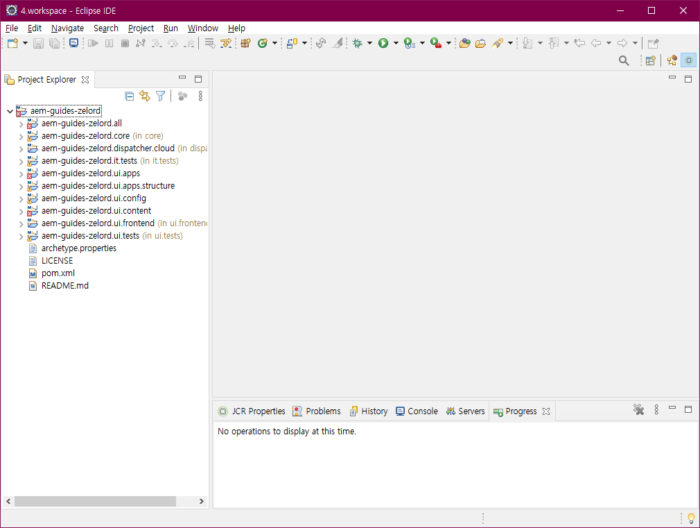Switch to Java EE perspective
Screen dimensions: 700x528
click(x=672, y=60)
